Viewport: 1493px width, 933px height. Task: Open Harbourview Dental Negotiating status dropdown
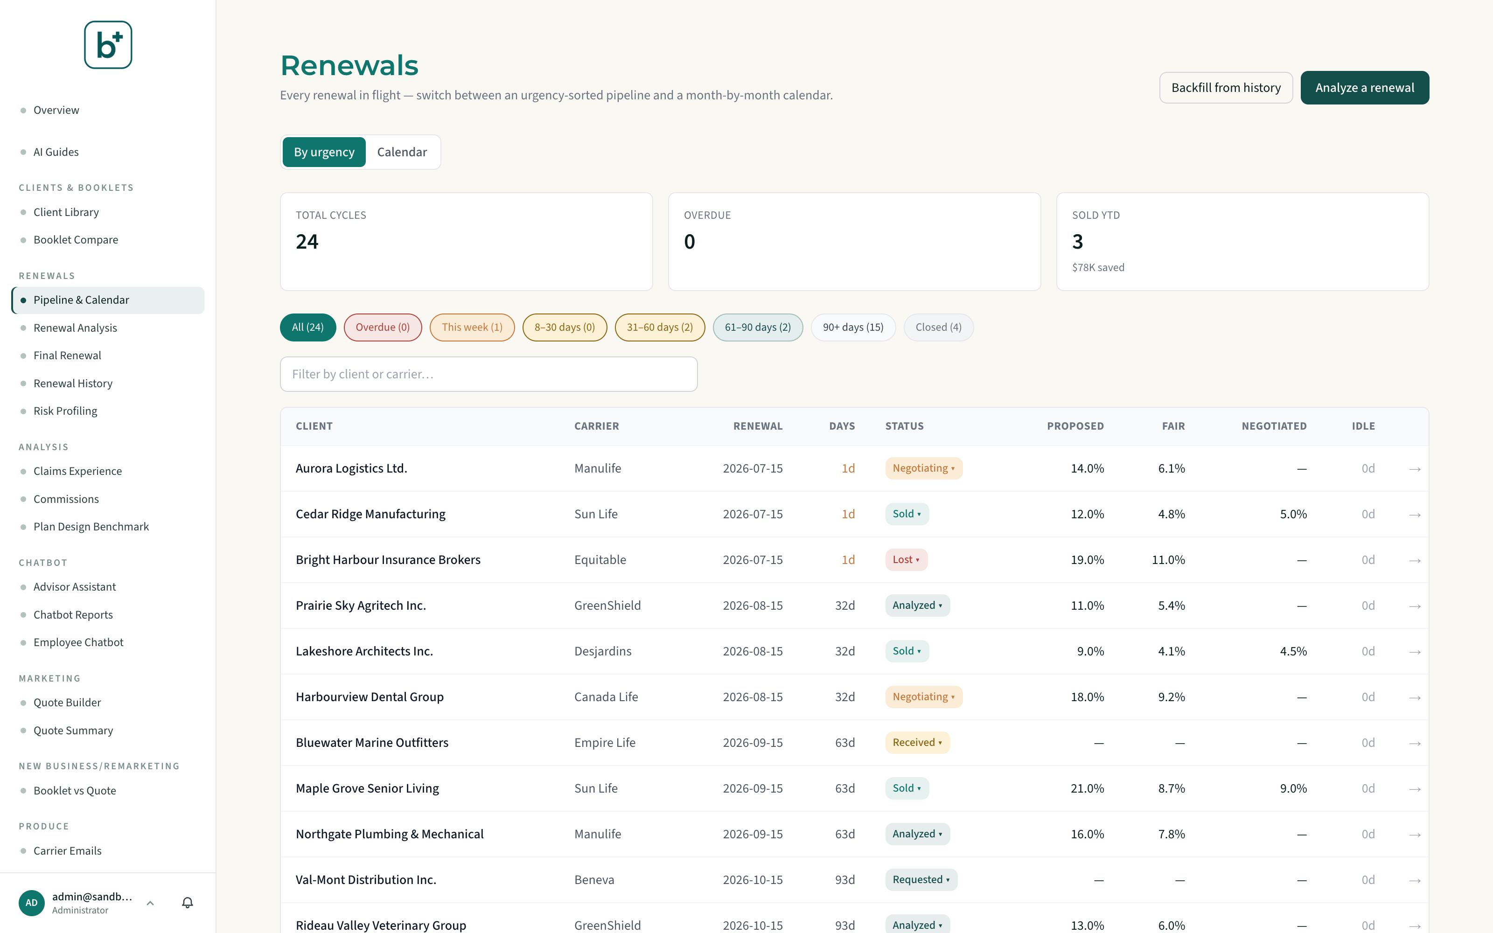tap(924, 696)
